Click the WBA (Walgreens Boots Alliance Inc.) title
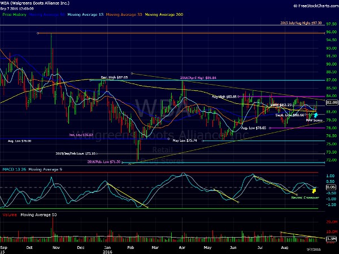Viewport: 339px width, 254px height. coord(35,3)
